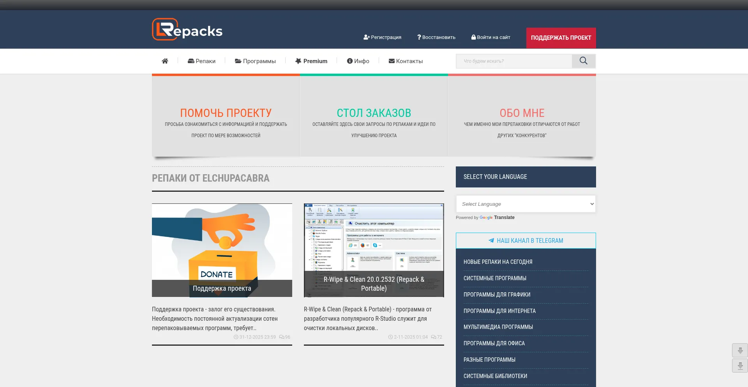Screen dimensions: 748x387
Task: Select НОВЫЕ РЕПАКИ НА СЕГОДНЯ category
Action: pos(498,262)
